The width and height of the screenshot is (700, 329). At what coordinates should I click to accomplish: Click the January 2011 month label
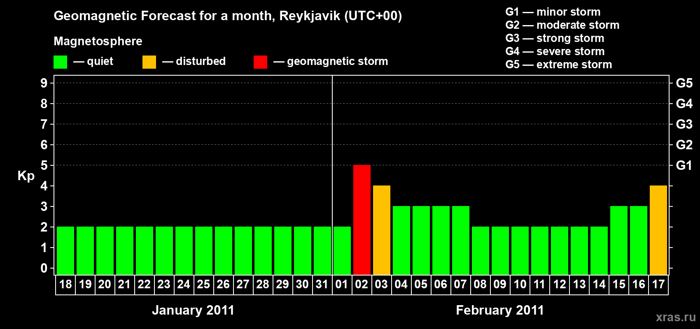click(193, 310)
